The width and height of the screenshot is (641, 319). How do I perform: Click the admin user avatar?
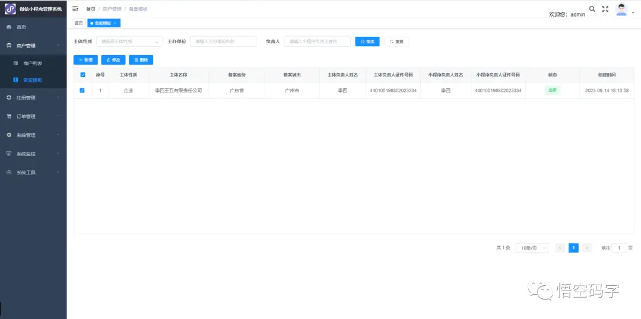[621, 10]
